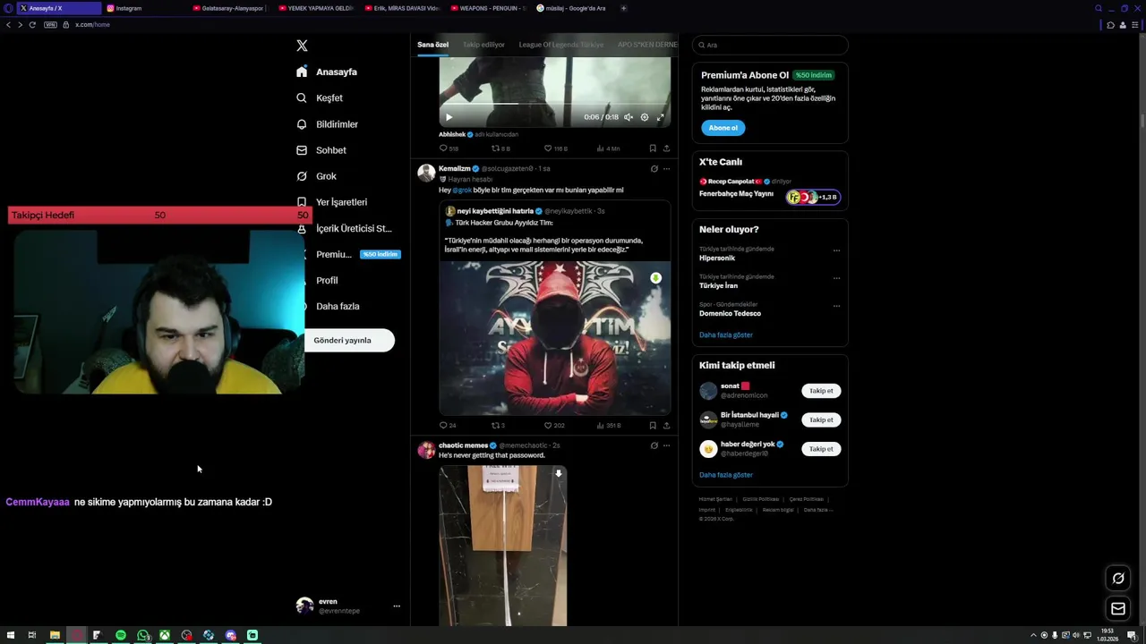Open more options on Kemalizm post

[x=666, y=168]
